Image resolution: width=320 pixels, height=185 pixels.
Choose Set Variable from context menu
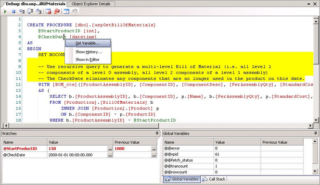pos(88,43)
